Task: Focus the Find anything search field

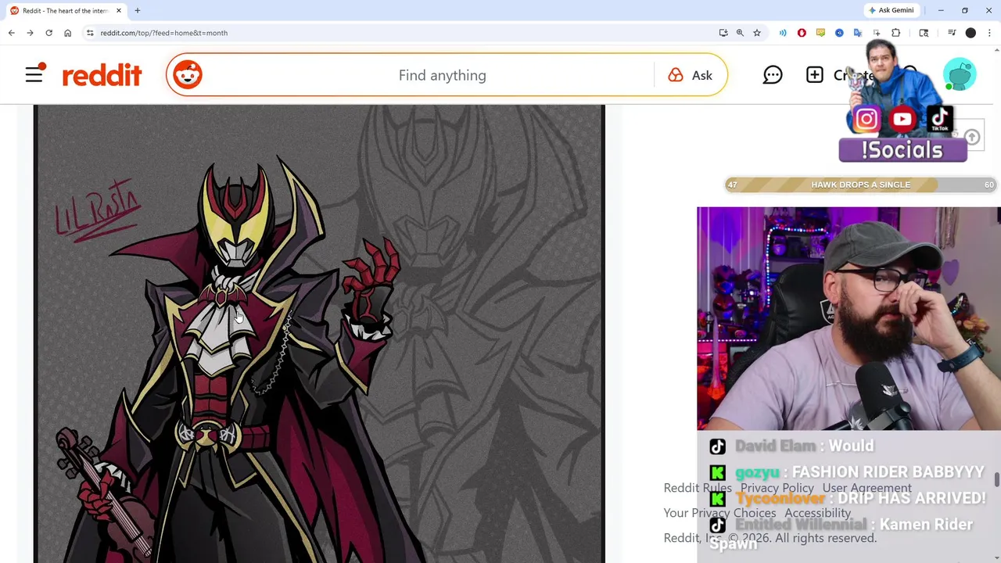Action: pyautogui.click(x=442, y=75)
